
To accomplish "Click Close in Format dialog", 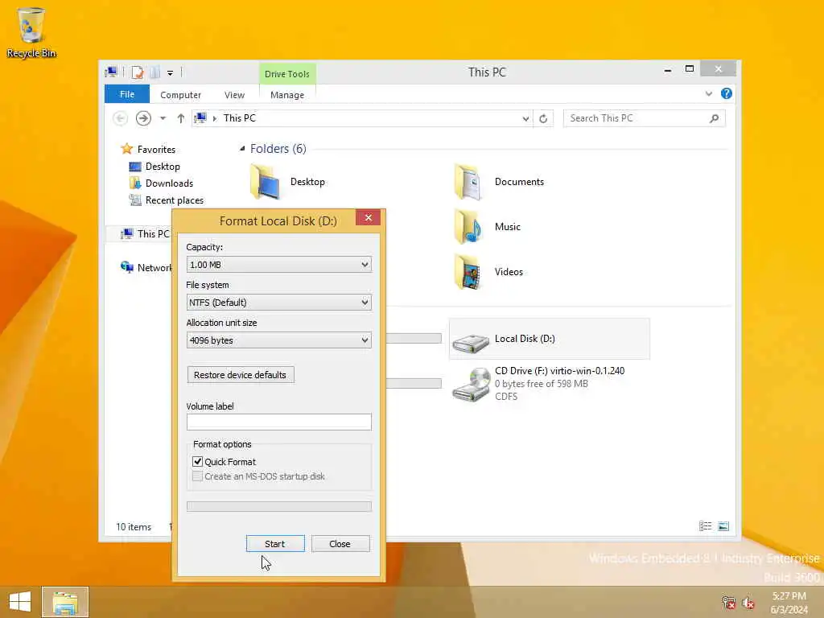I will click(x=340, y=543).
